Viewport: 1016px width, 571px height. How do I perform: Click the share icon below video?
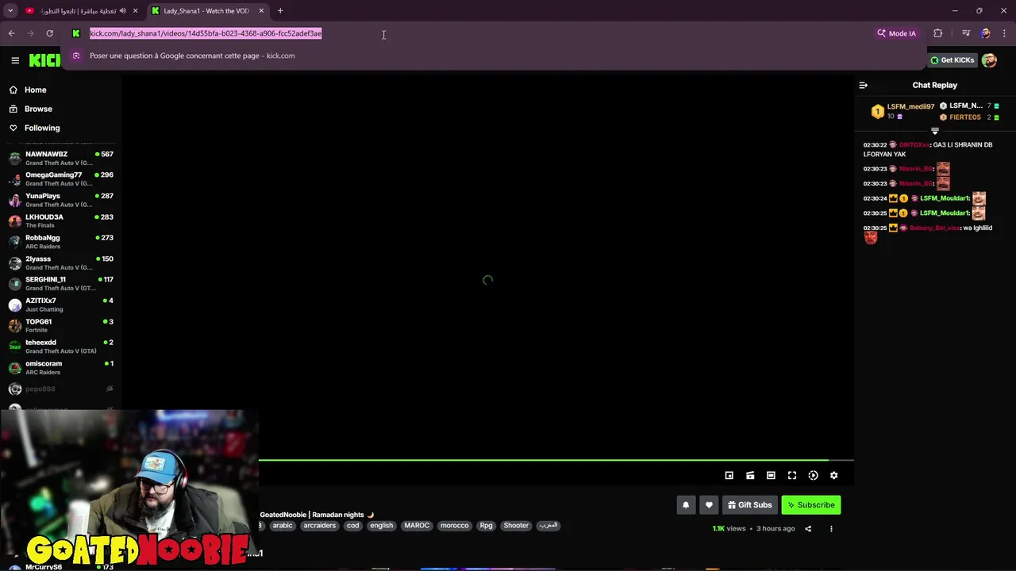coord(808,529)
